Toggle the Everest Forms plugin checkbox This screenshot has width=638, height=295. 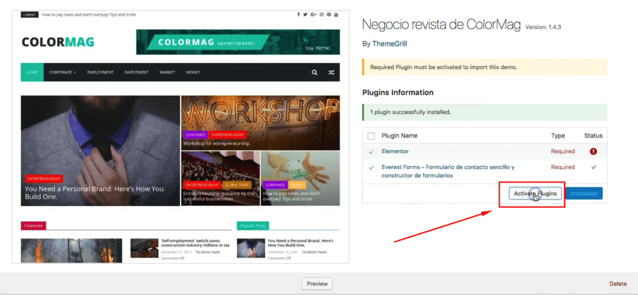point(371,167)
